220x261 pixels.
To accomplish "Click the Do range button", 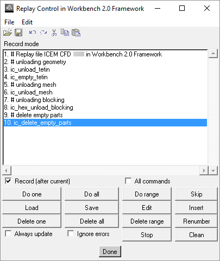I will coord(147,194).
